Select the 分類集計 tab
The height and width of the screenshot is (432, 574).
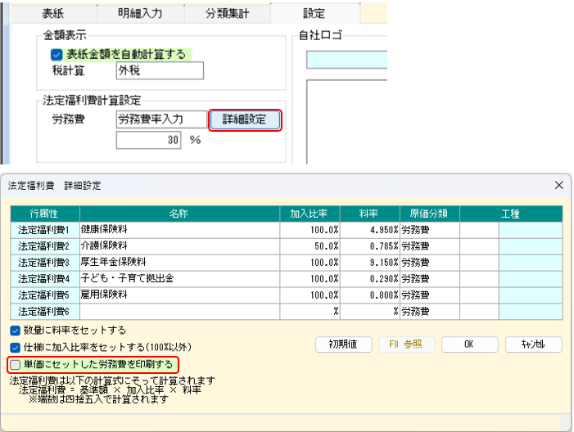point(226,13)
